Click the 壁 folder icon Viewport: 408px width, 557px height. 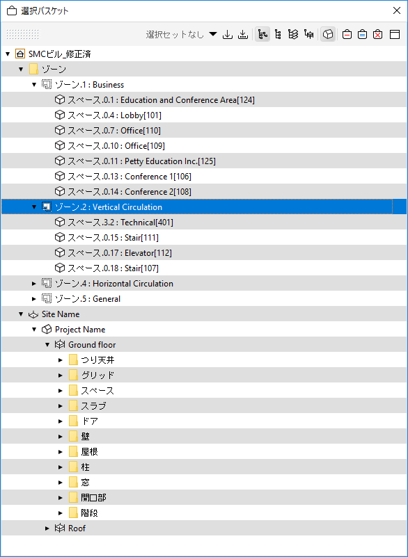coord(73,436)
